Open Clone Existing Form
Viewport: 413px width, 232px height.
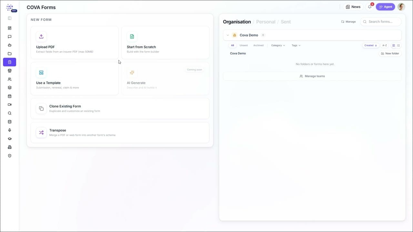[x=120, y=109]
